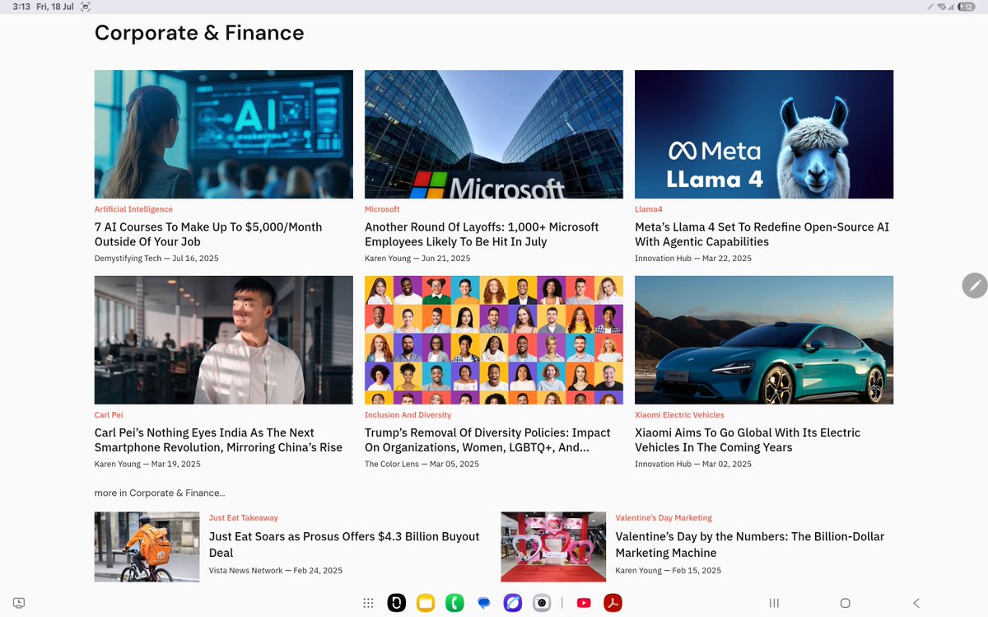988x617 pixels.
Task: Tap the screen-share icon at bottom left
Action: (19, 603)
